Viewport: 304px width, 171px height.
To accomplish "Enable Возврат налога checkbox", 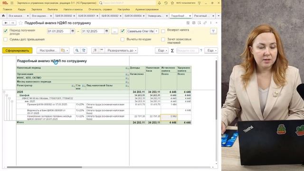I will tap(163, 31).
